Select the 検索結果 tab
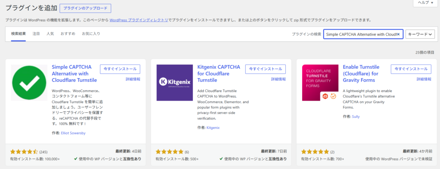440x169 pixels. [x=18, y=34]
